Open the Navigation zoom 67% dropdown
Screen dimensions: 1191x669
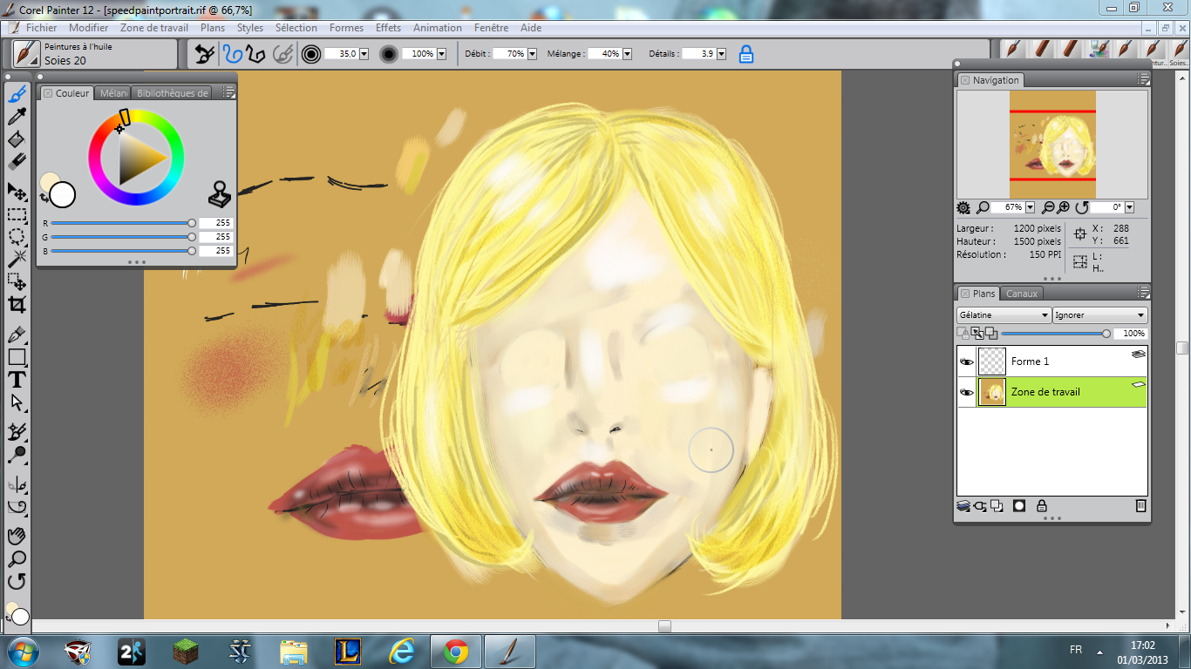pyautogui.click(x=1030, y=207)
